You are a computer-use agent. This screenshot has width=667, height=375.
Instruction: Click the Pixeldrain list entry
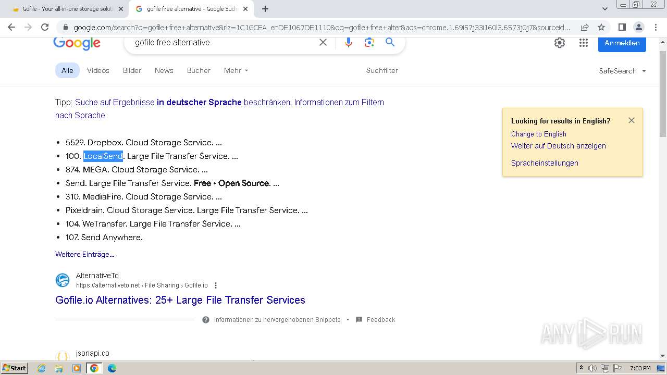point(187,210)
